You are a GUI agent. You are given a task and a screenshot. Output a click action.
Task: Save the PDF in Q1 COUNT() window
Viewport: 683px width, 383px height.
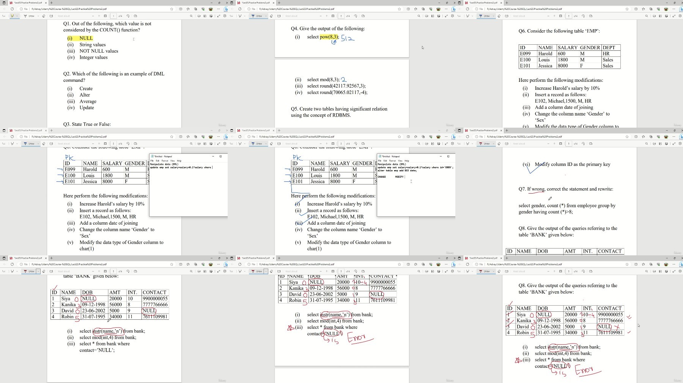(205, 16)
